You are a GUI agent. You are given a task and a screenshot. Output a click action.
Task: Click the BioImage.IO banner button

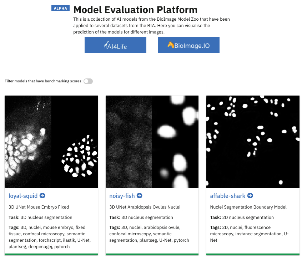188,45
